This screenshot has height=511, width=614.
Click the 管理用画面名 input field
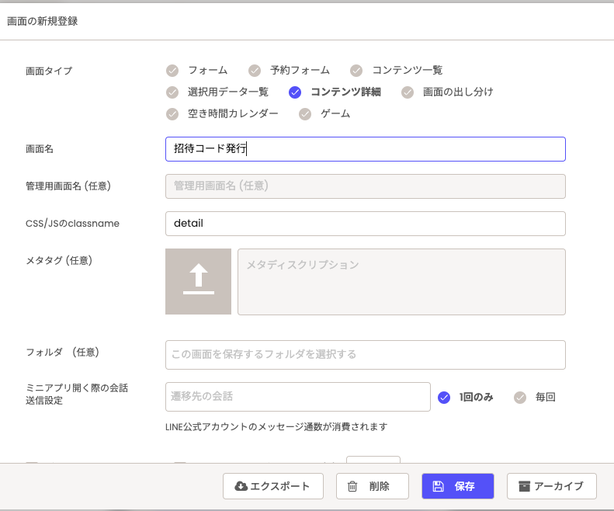point(365,186)
